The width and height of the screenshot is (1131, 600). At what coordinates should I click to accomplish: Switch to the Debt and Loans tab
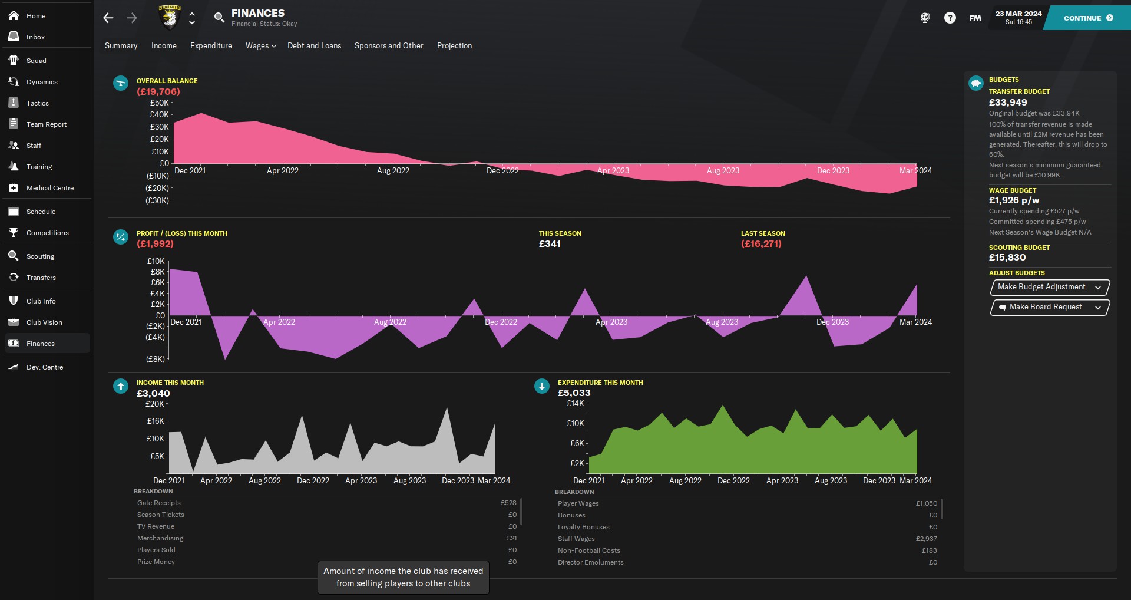314,46
